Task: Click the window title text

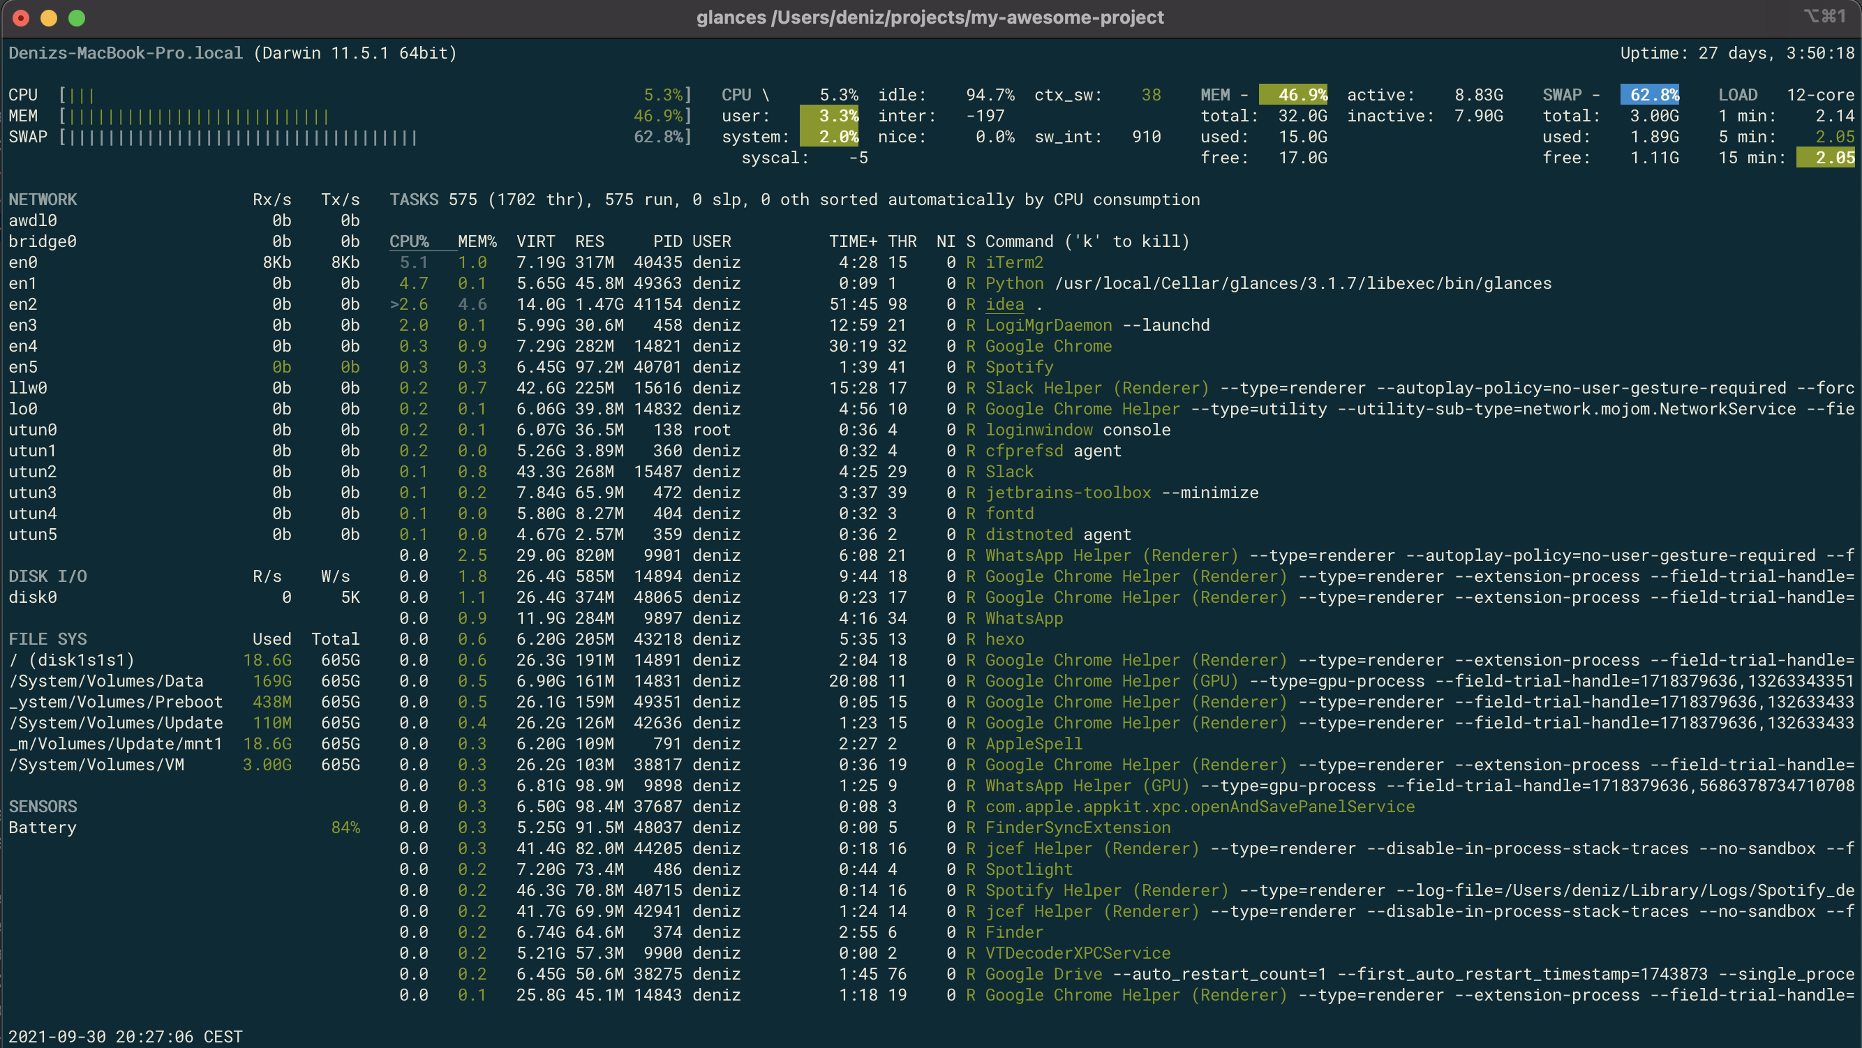Action: (930, 17)
